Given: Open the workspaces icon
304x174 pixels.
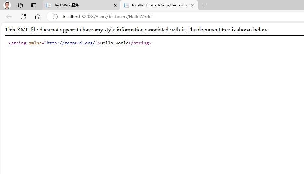Looking at the screenshot, I should [x=20, y=5].
